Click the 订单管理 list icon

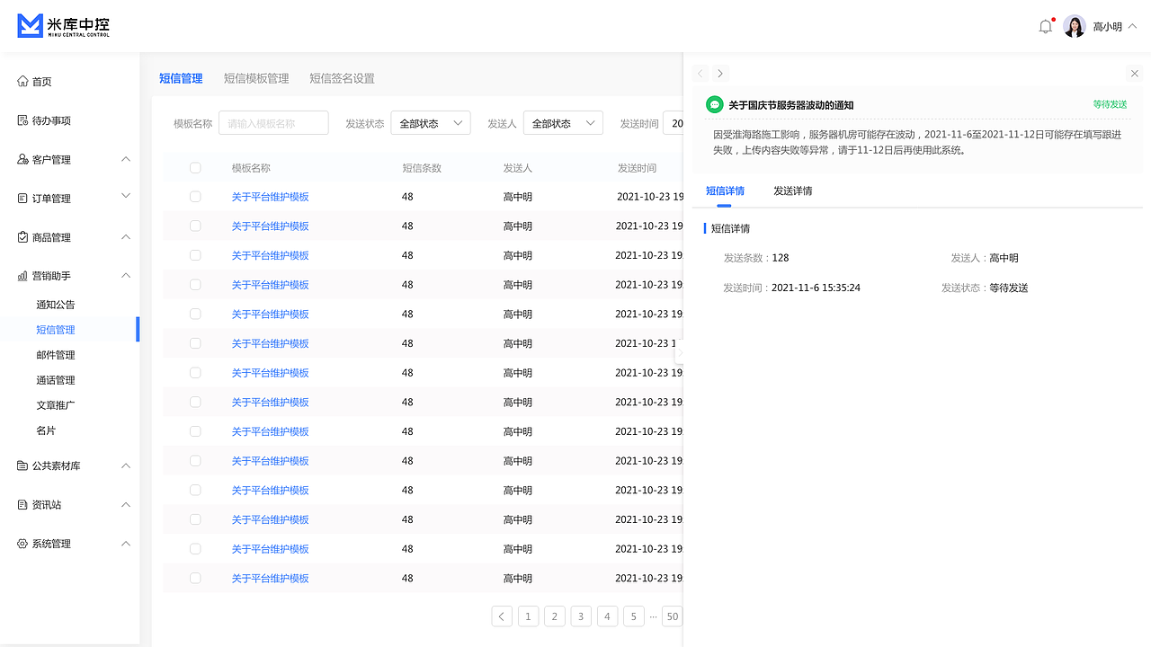22,199
